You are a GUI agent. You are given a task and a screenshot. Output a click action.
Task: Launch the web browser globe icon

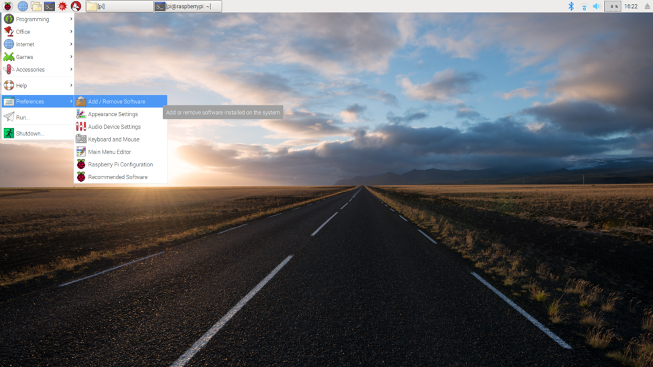pyautogui.click(x=23, y=6)
